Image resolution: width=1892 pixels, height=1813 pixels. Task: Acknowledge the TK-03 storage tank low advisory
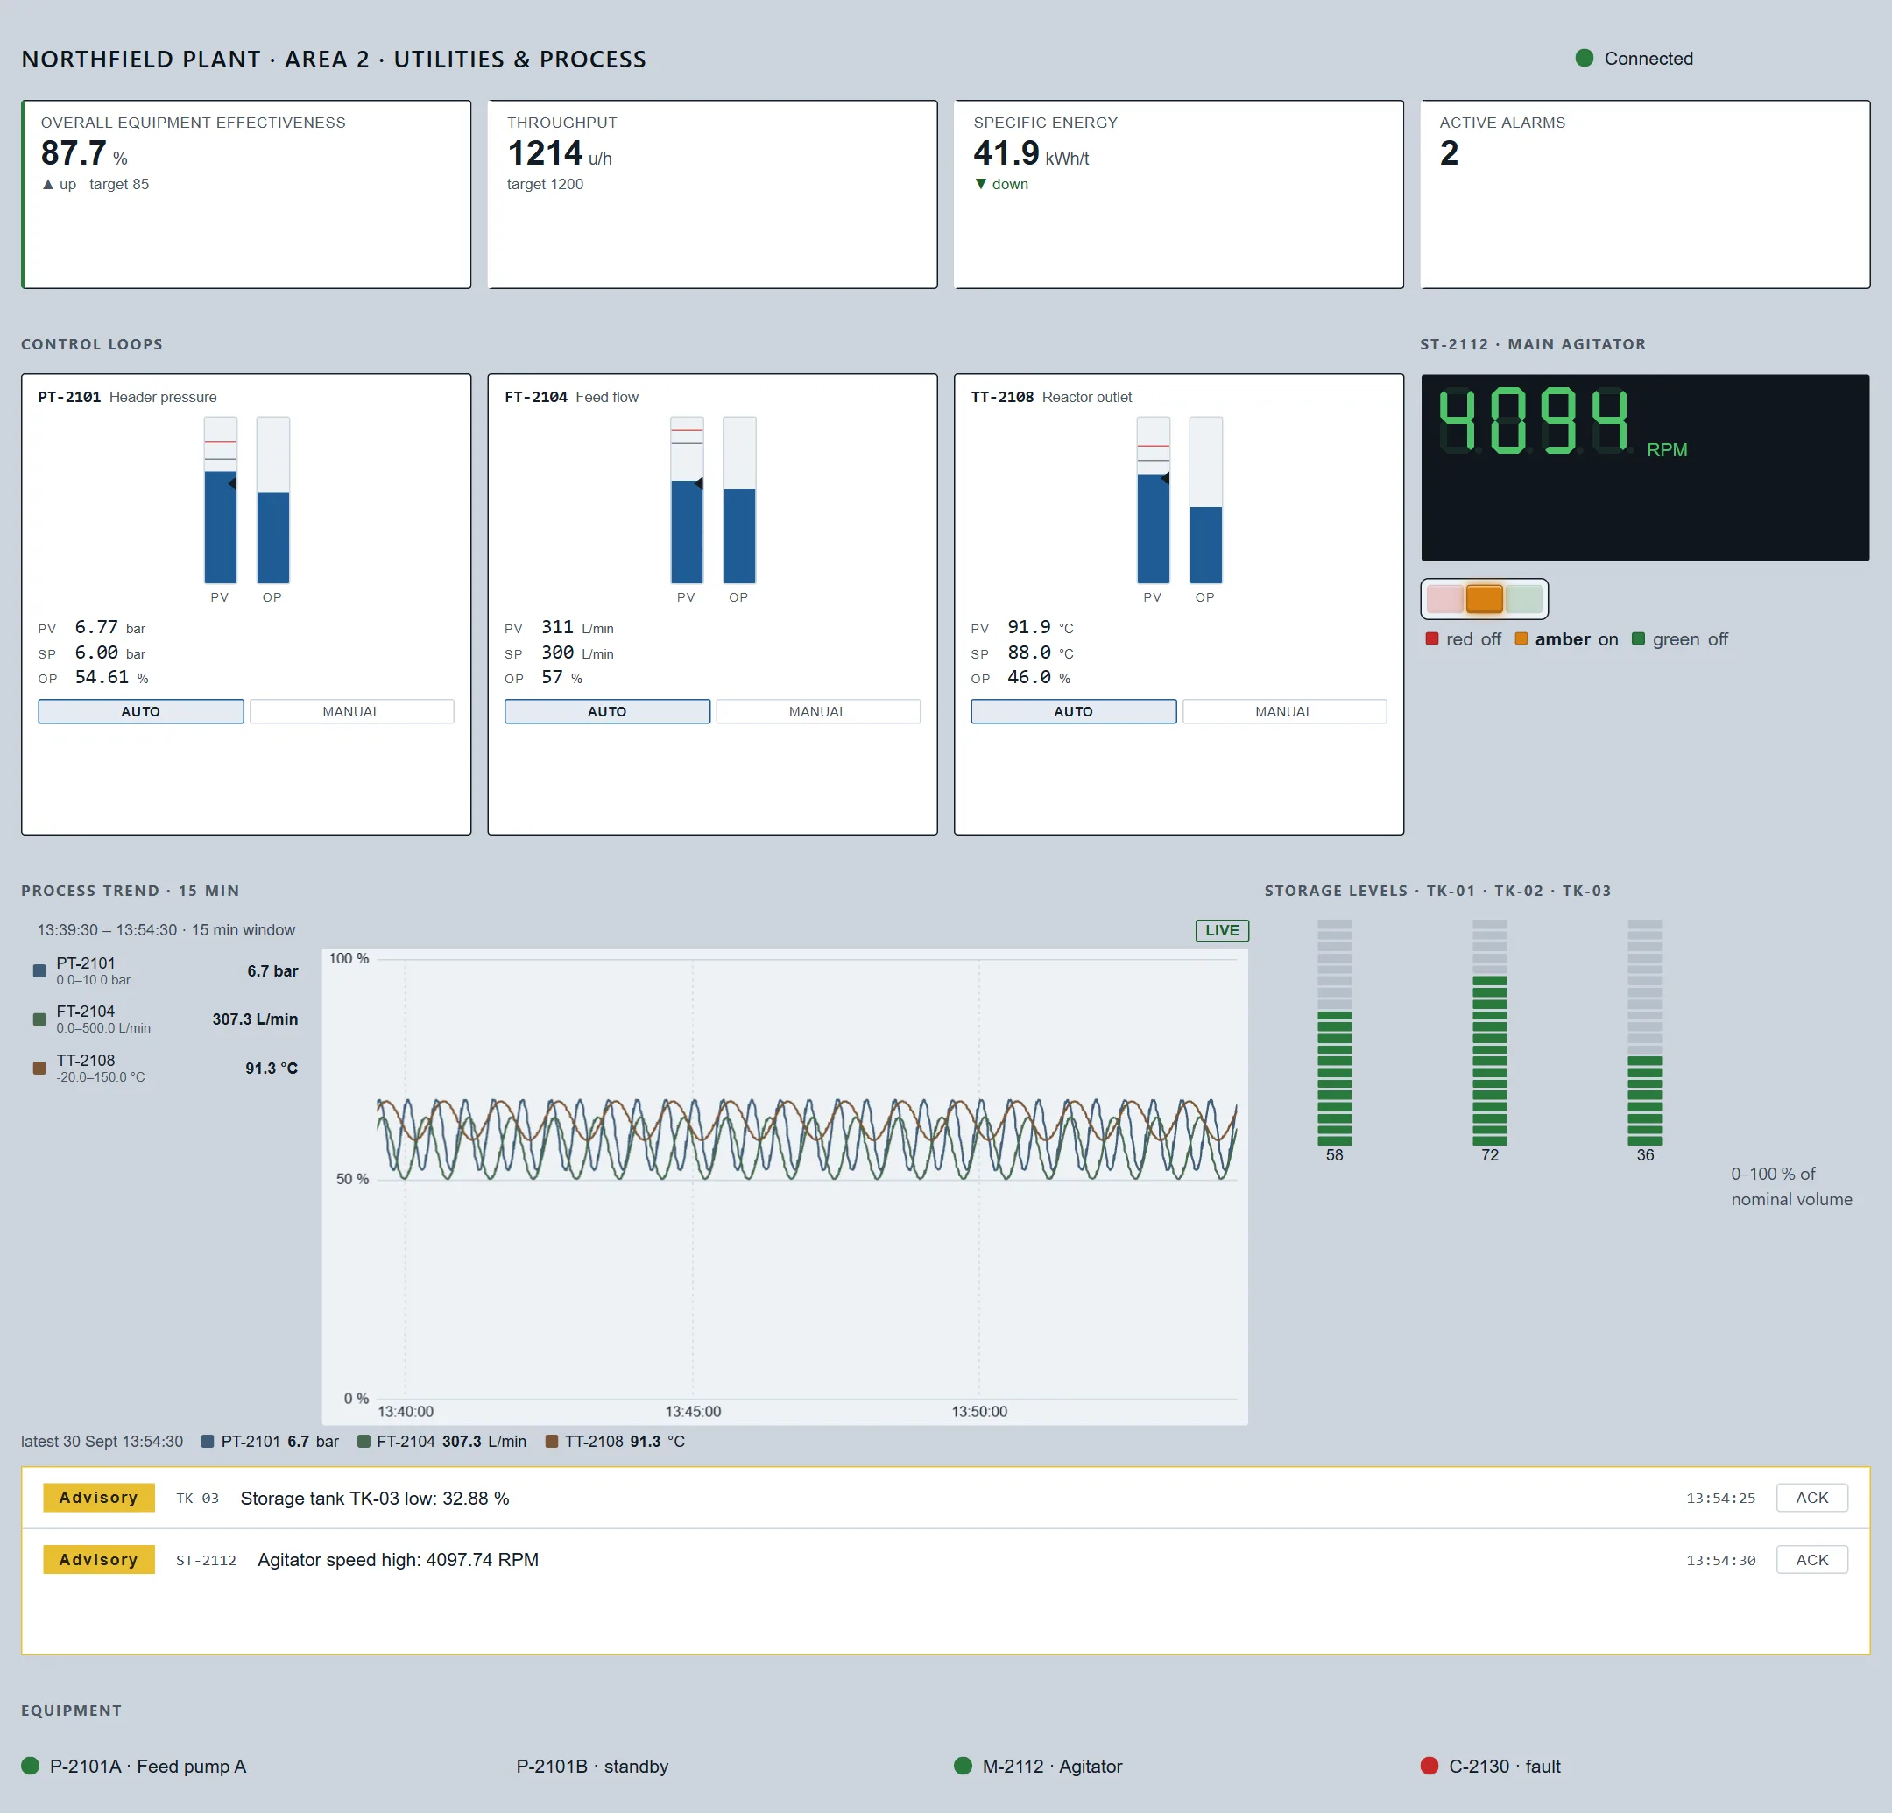pos(1812,1498)
